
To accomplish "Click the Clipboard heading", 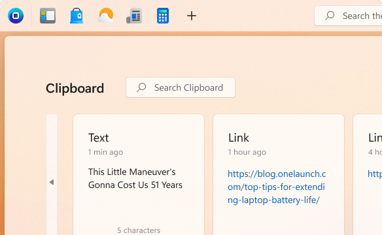I will click(75, 88).
